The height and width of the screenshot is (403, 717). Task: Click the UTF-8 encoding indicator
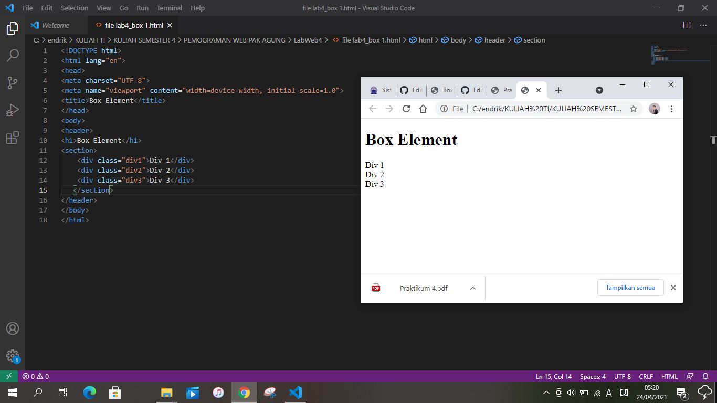(622, 376)
